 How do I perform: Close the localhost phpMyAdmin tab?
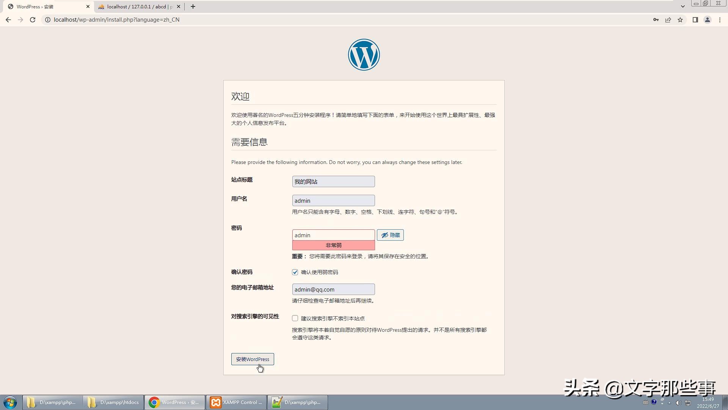coord(179,6)
